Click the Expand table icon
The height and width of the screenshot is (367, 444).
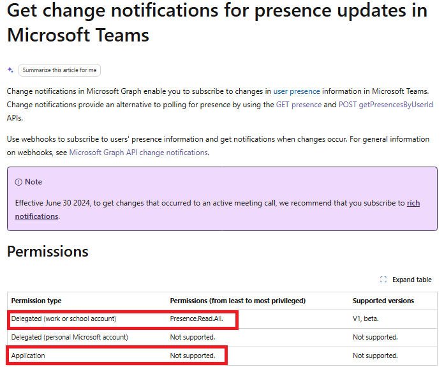[x=383, y=280]
